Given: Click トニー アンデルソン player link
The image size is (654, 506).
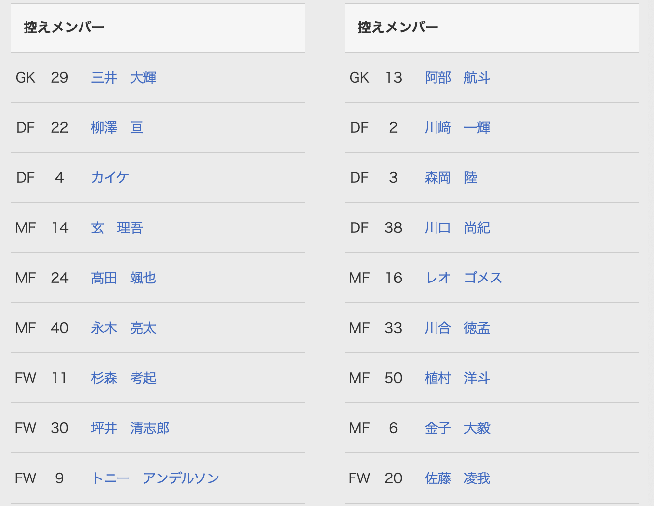Looking at the screenshot, I should 155,478.
